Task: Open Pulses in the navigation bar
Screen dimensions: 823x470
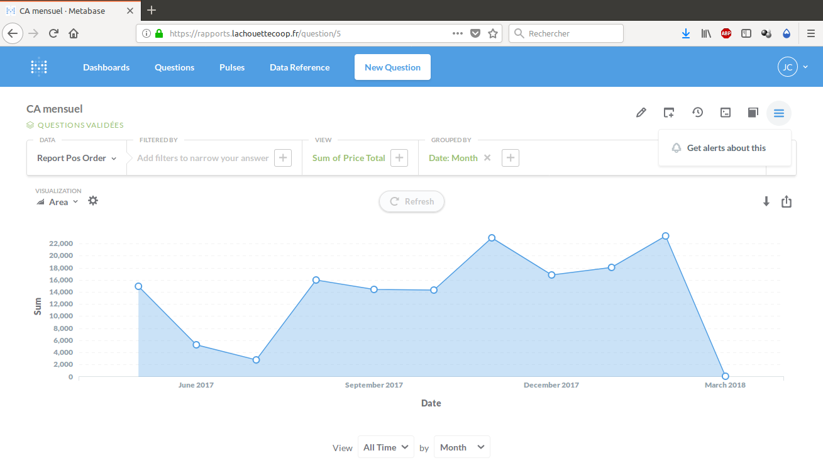Action: pos(232,67)
